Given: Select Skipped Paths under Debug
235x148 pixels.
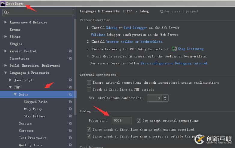Looking at the screenshot, I should pyautogui.click(x=35, y=102).
